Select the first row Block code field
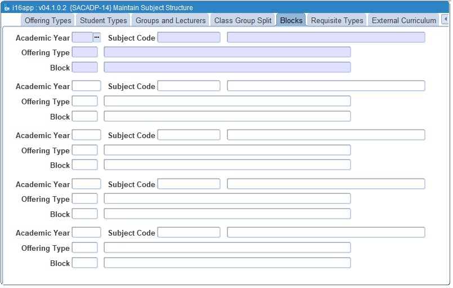453x288 pixels. click(x=85, y=68)
